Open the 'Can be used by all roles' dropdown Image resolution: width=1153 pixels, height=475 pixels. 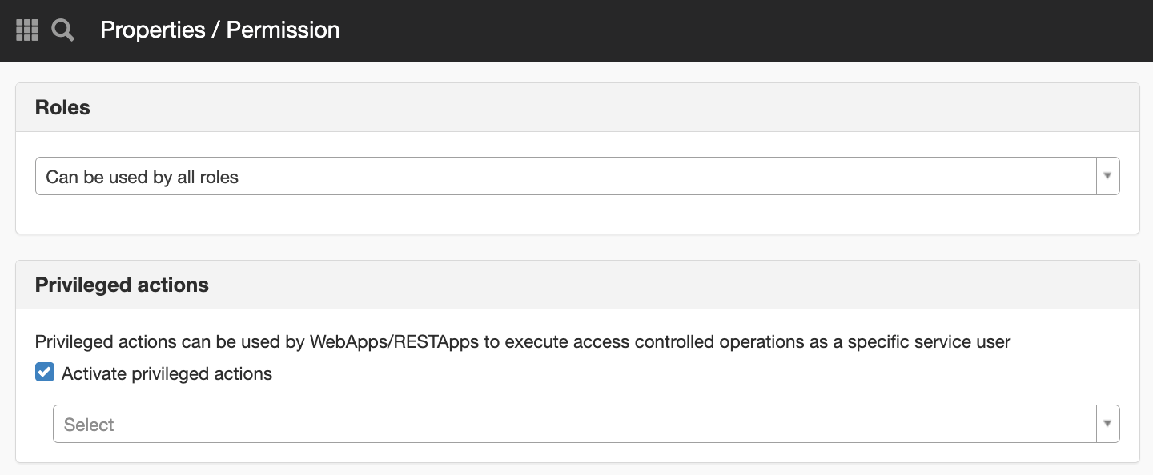[577, 176]
